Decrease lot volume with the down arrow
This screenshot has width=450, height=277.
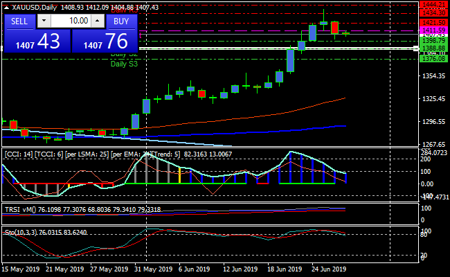point(43,21)
